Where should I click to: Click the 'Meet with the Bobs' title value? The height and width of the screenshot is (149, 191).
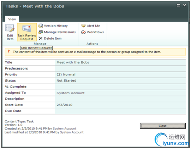73,62
